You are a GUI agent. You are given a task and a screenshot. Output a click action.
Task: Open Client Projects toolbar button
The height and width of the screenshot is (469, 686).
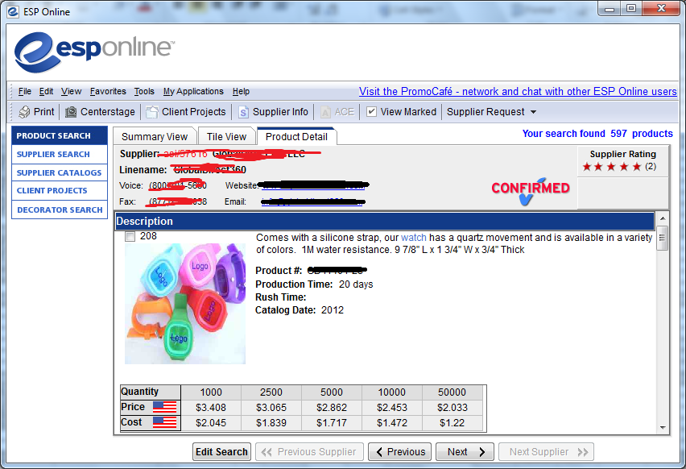point(186,112)
